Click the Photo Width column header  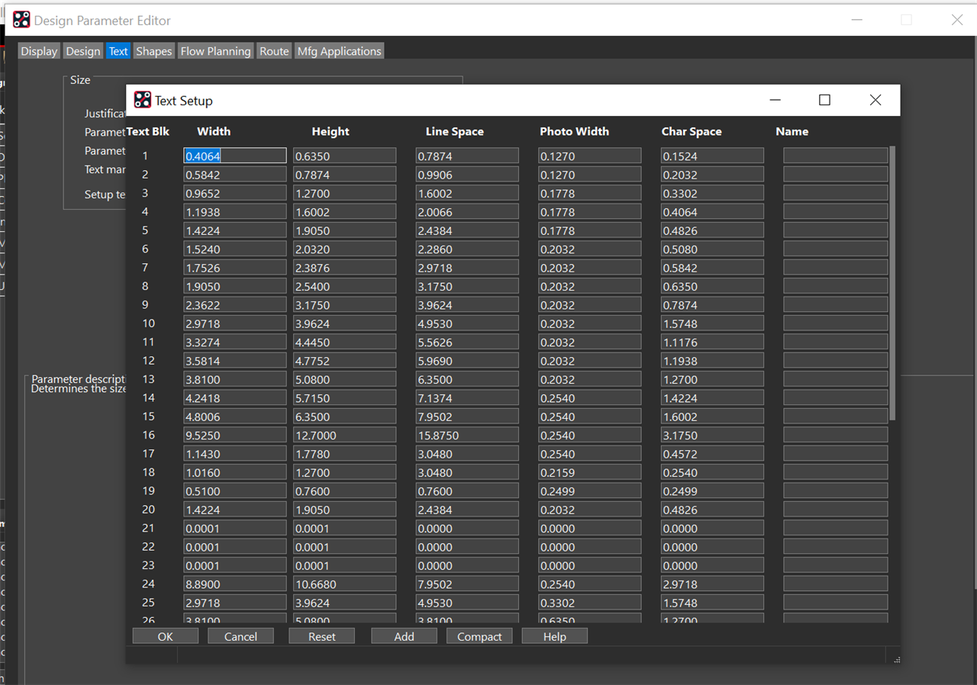coord(574,131)
